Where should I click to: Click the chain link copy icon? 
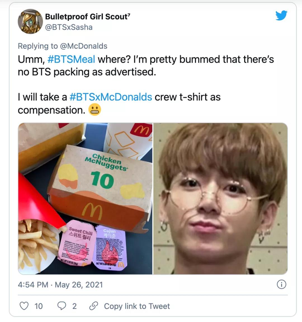94,306
